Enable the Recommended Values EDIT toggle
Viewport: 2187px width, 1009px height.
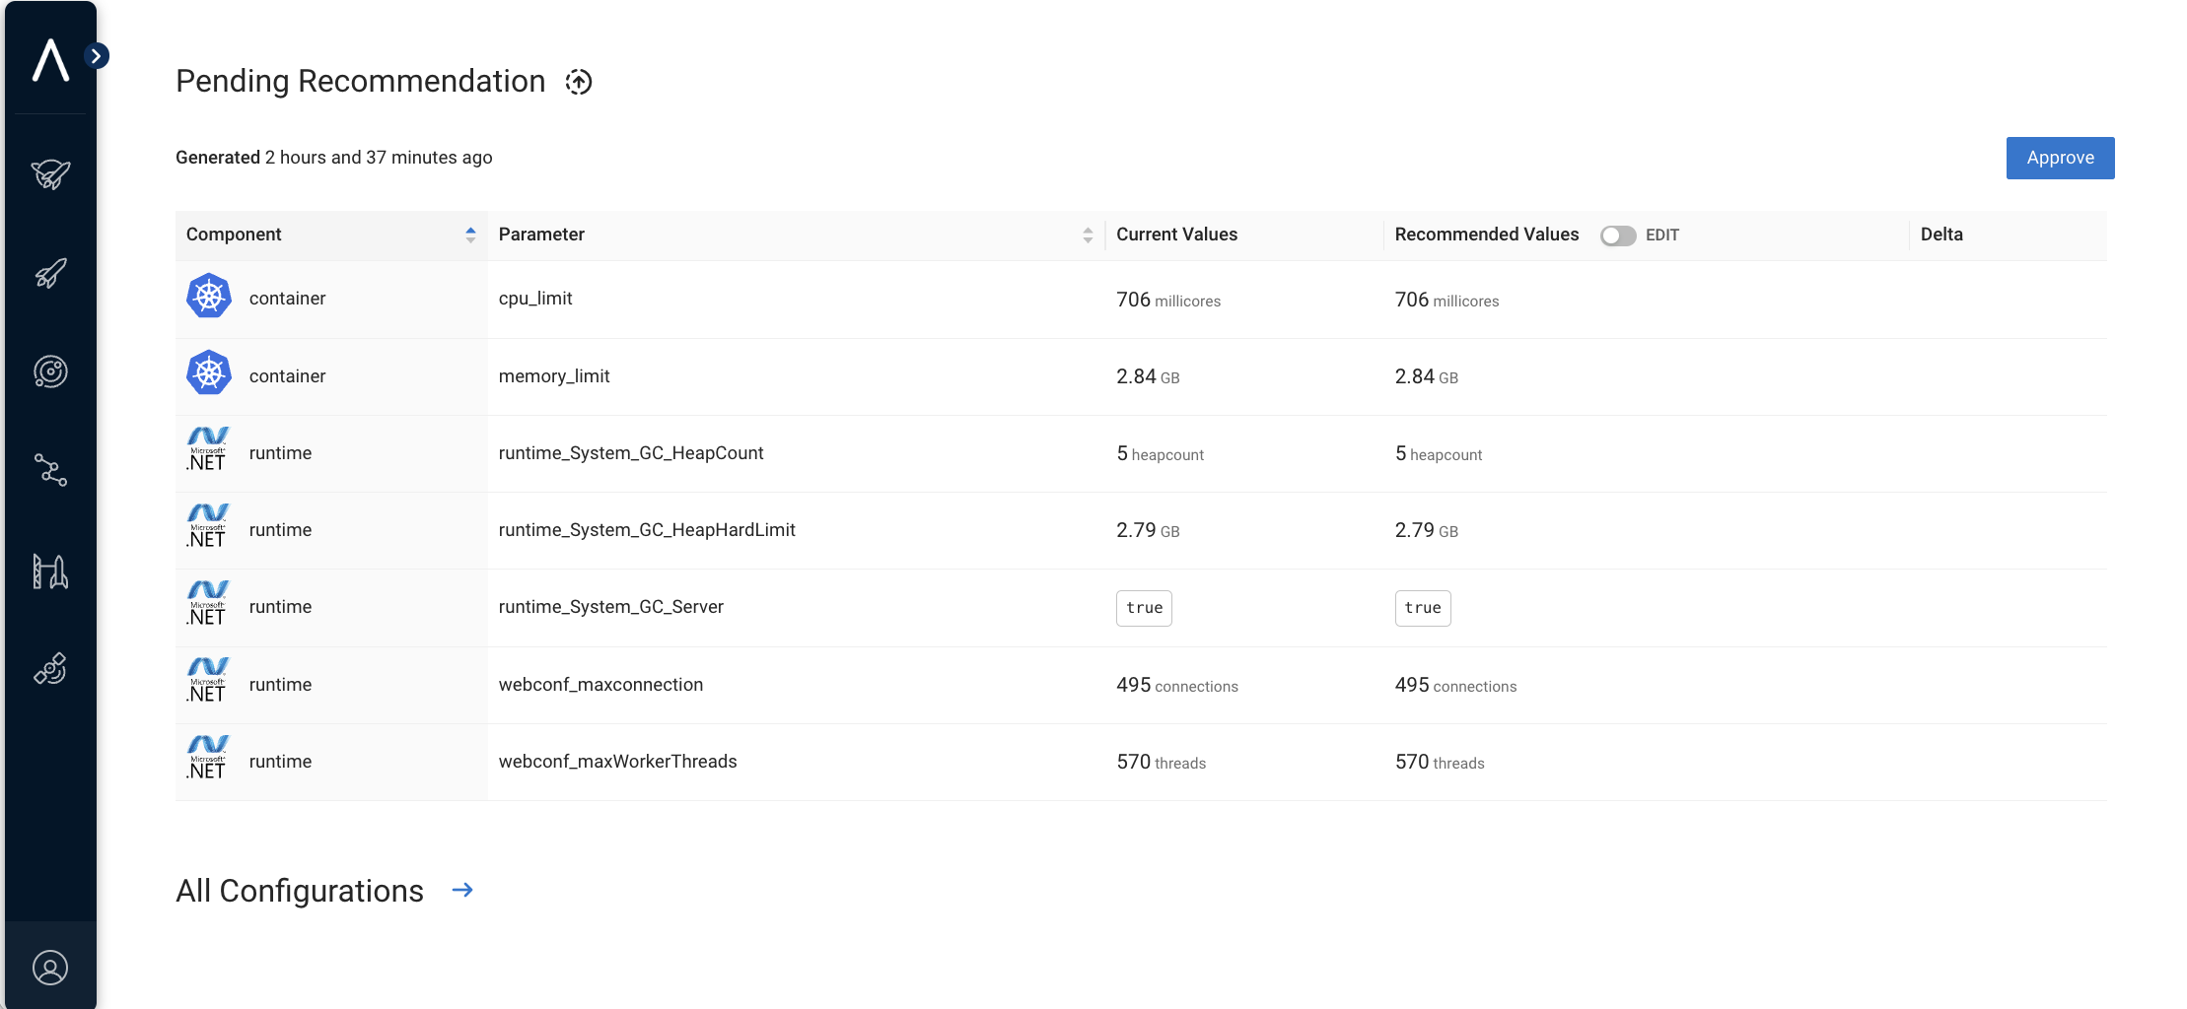pos(1617,235)
